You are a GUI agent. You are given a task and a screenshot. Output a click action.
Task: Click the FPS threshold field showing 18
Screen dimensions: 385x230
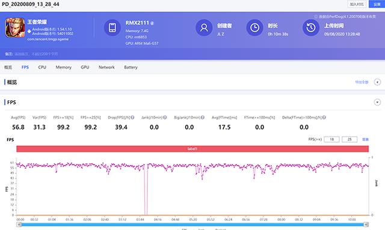pos(331,139)
